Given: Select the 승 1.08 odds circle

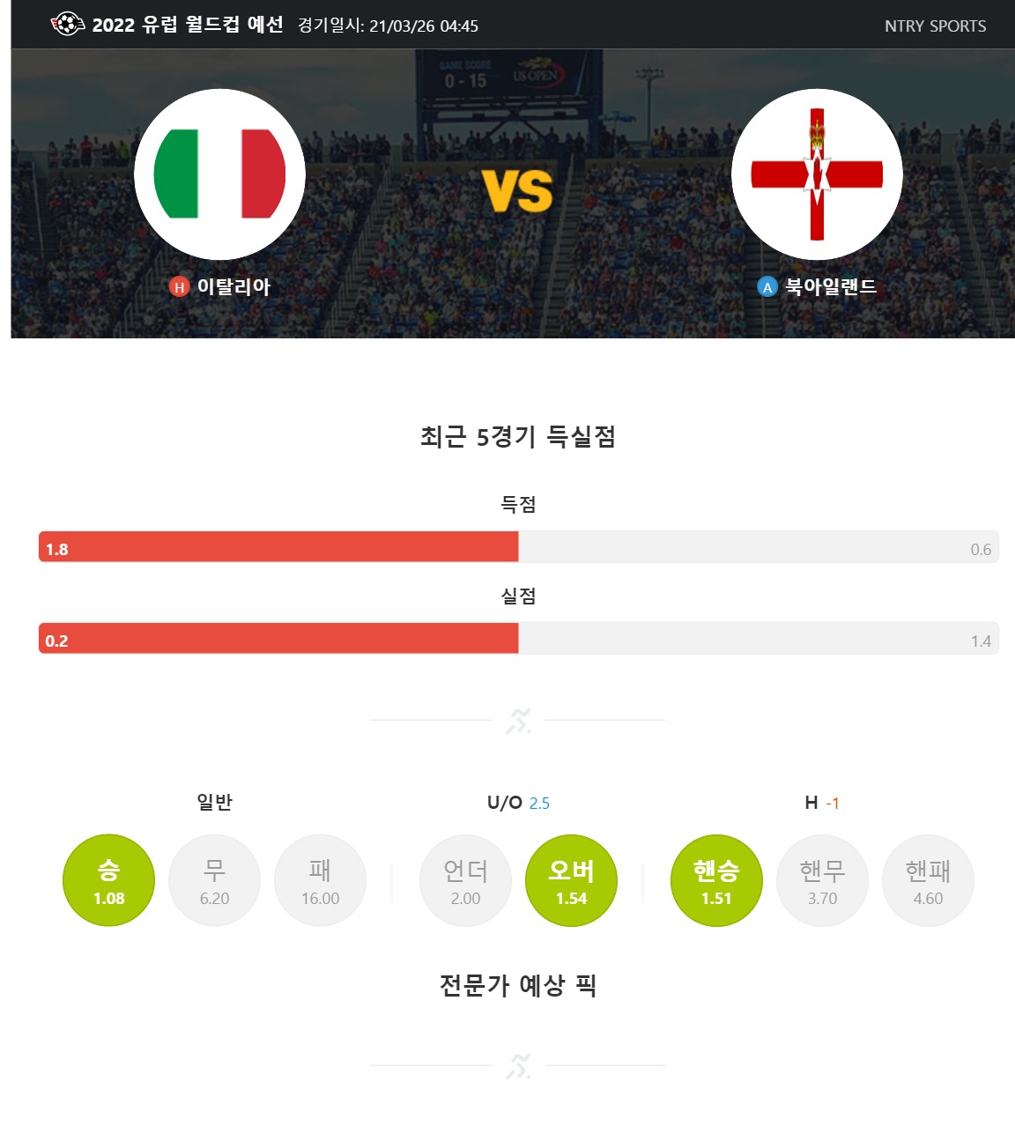Looking at the screenshot, I should (x=108, y=880).
